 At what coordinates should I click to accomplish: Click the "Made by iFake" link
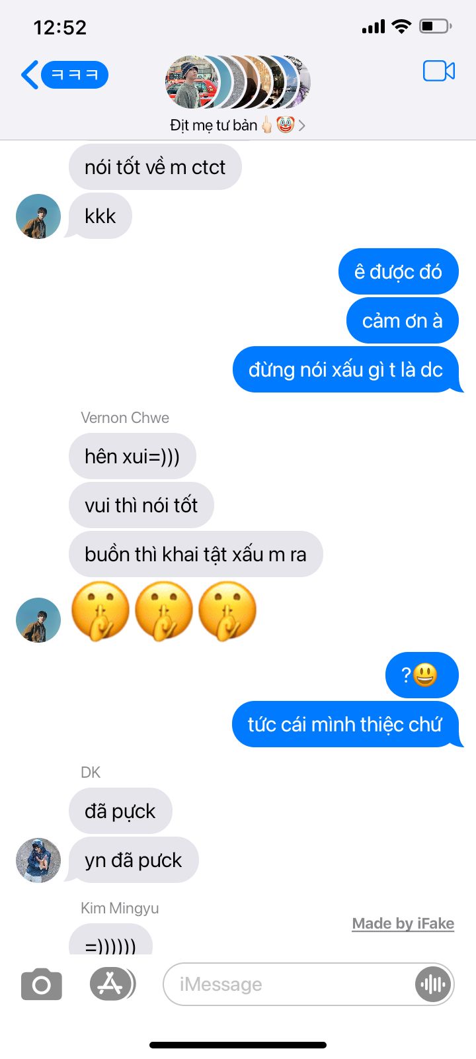coord(403,923)
